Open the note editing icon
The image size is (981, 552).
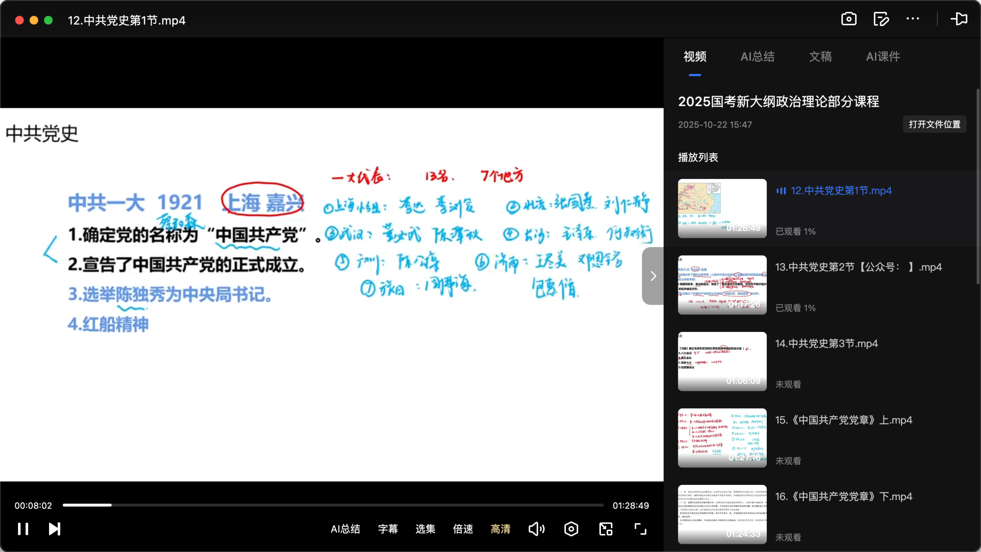[881, 19]
